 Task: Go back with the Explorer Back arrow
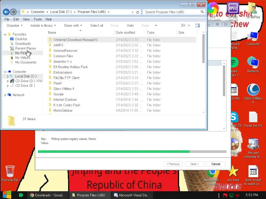[x=6, y=12]
